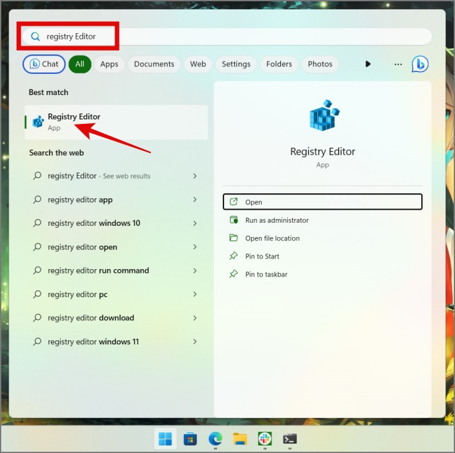Select the 'registry editor download' suggestion
This screenshot has height=453, width=455.
coord(115,318)
